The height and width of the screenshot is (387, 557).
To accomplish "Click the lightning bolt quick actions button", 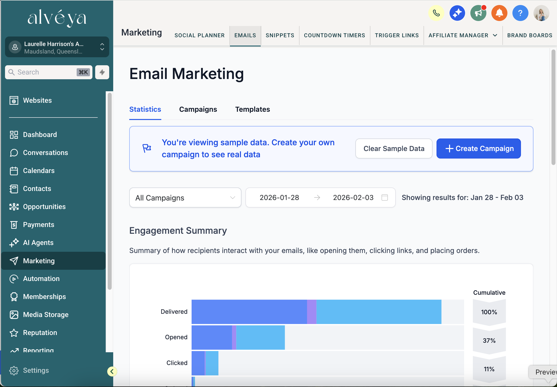I will pyautogui.click(x=102, y=72).
